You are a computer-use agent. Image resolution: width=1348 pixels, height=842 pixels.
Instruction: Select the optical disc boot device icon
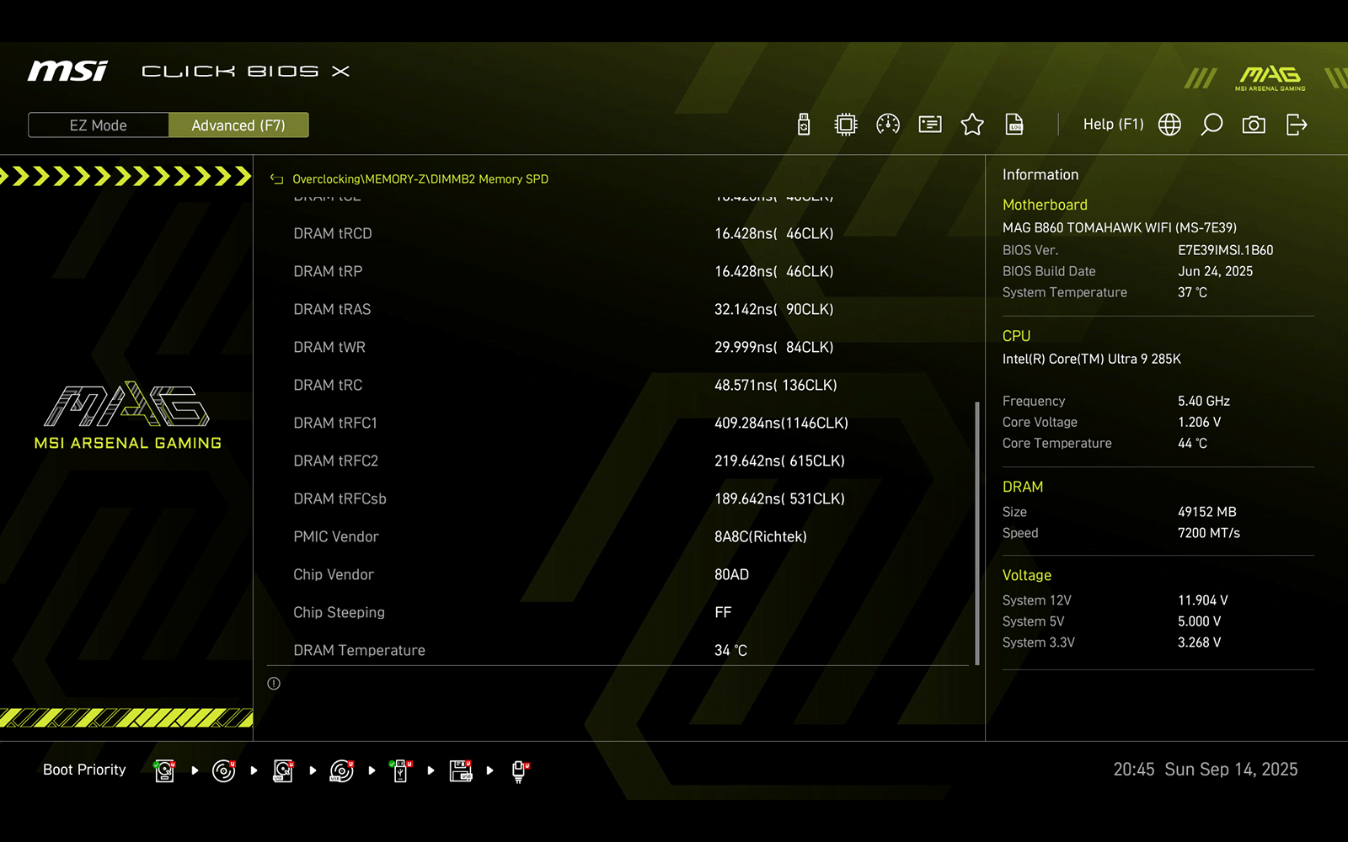(x=224, y=770)
